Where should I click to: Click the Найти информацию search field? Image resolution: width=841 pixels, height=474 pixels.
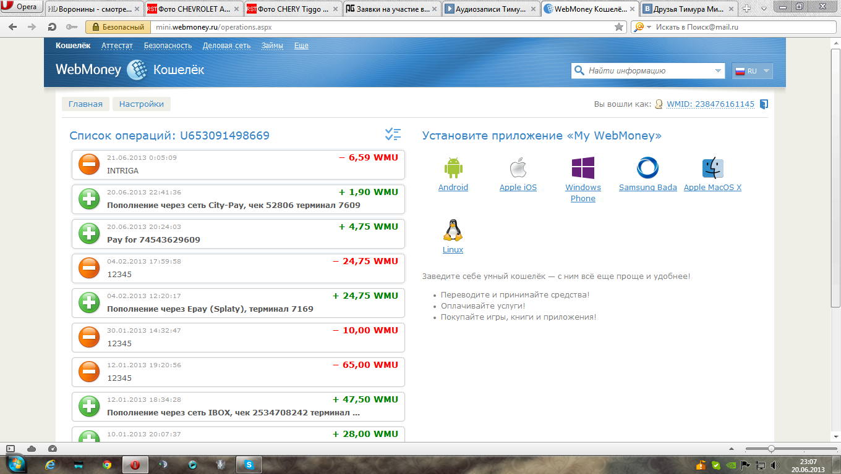(x=648, y=71)
